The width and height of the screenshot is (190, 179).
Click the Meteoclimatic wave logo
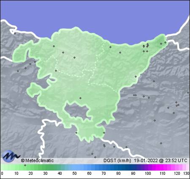[x=11, y=156]
